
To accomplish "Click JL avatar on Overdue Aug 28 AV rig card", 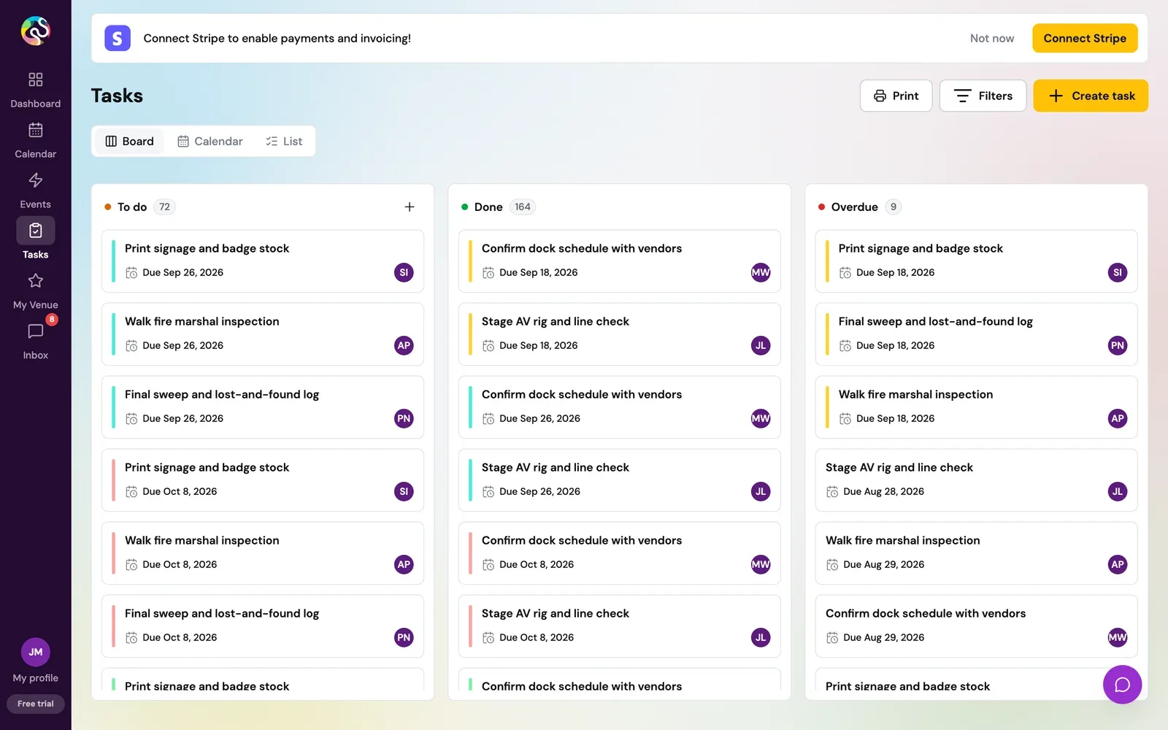I will click(1118, 491).
